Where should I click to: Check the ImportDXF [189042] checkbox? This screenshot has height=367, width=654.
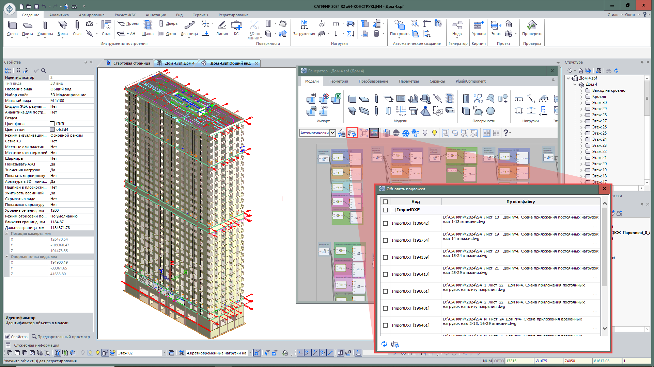pyautogui.click(x=385, y=223)
